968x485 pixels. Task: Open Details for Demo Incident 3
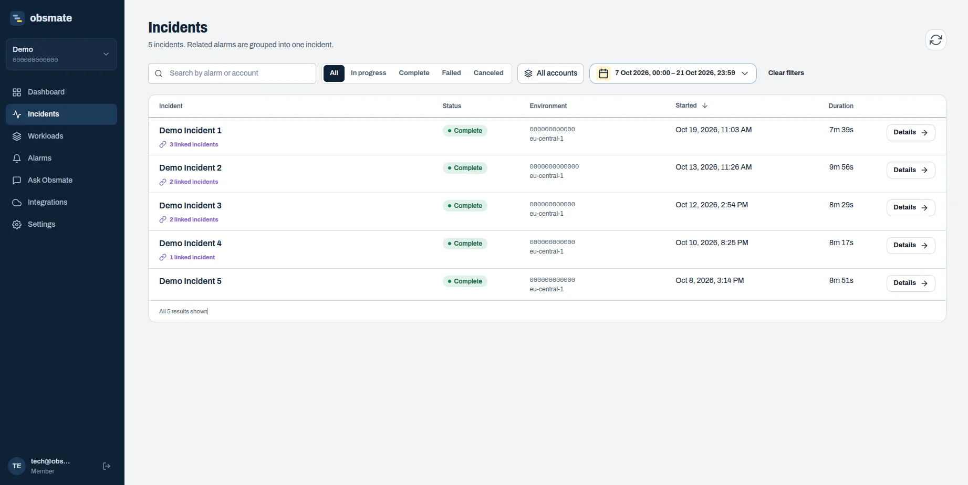pyautogui.click(x=911, y=207)
